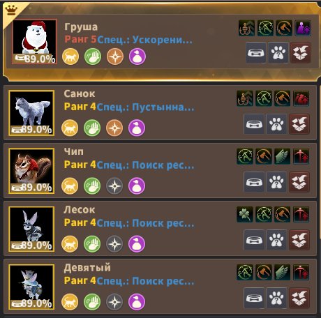The width and height of the screenshot is (321, 318).
Task: Toggle the gray compass talent for Чип
Action: click(x=114, y=186)
